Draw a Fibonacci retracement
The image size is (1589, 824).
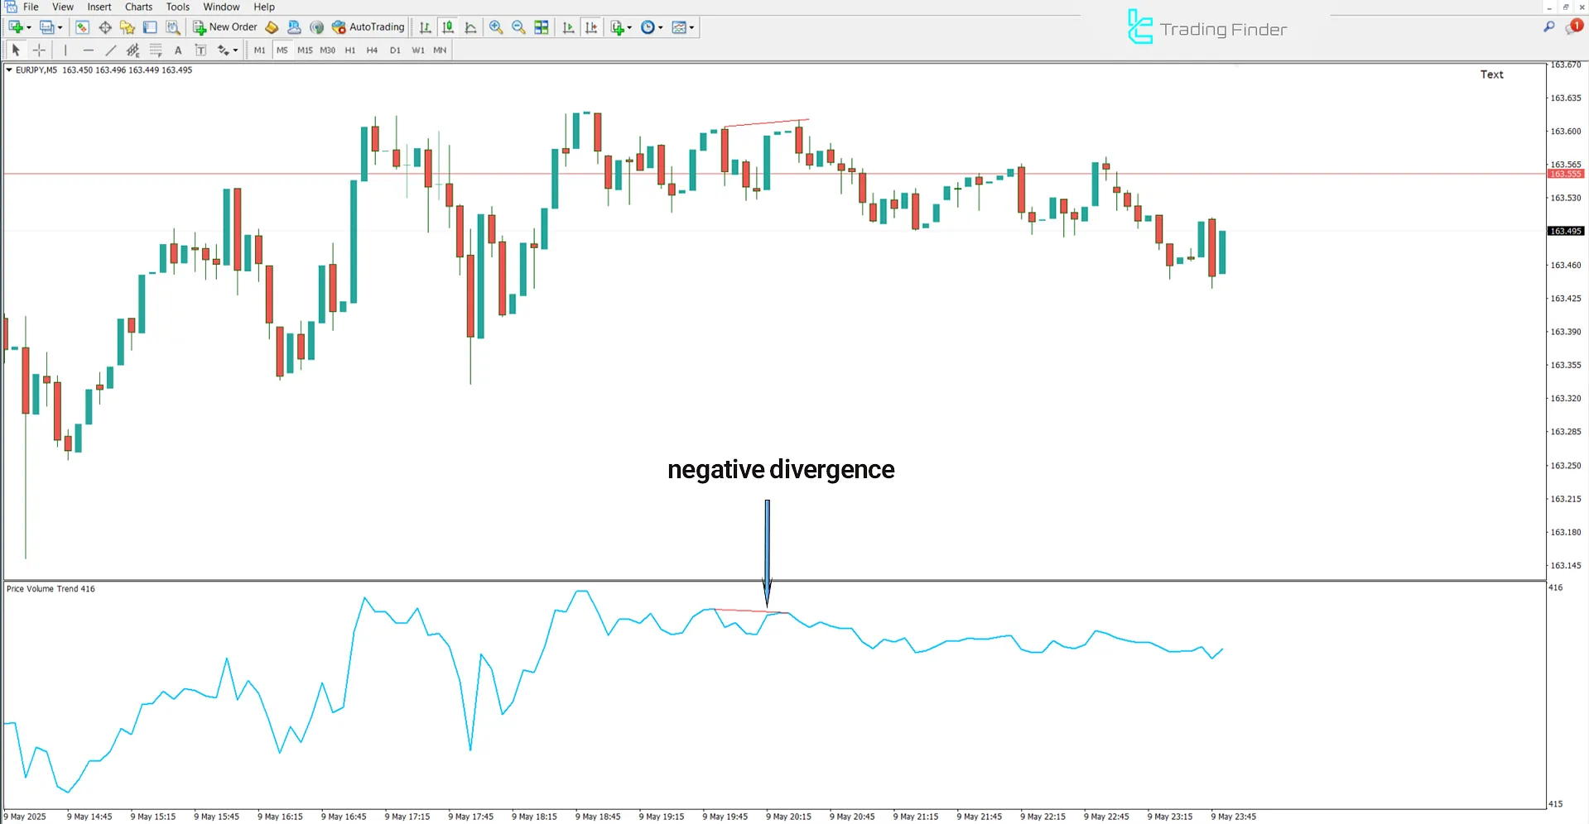pos(156,50)
